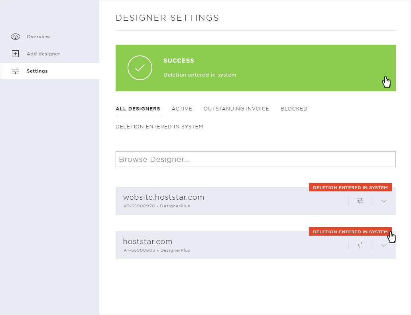Switch to the Active tab
This screenshot has width=411, height=315.
click(x=182, y=108)
